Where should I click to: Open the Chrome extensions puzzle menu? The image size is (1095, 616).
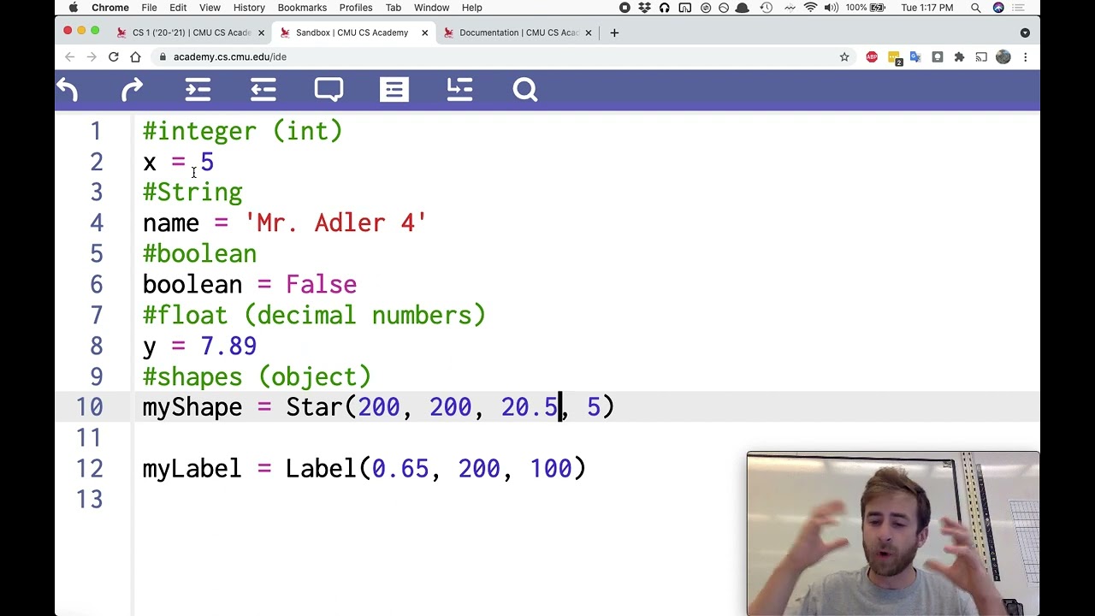pos(959,56)
